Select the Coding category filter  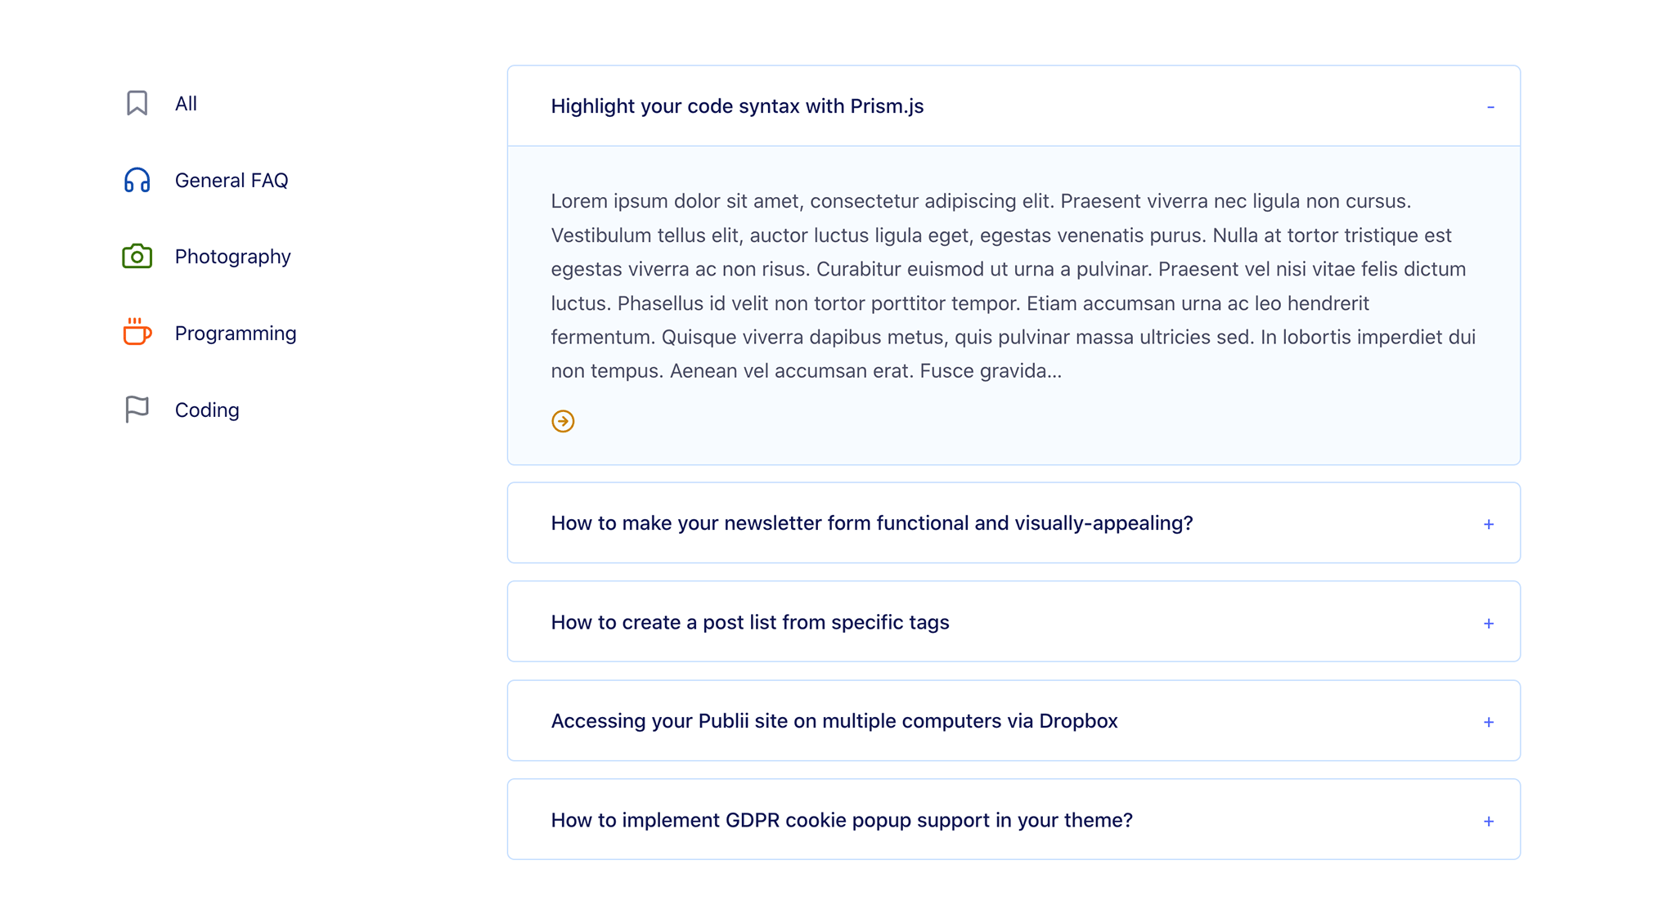[206, 409]
